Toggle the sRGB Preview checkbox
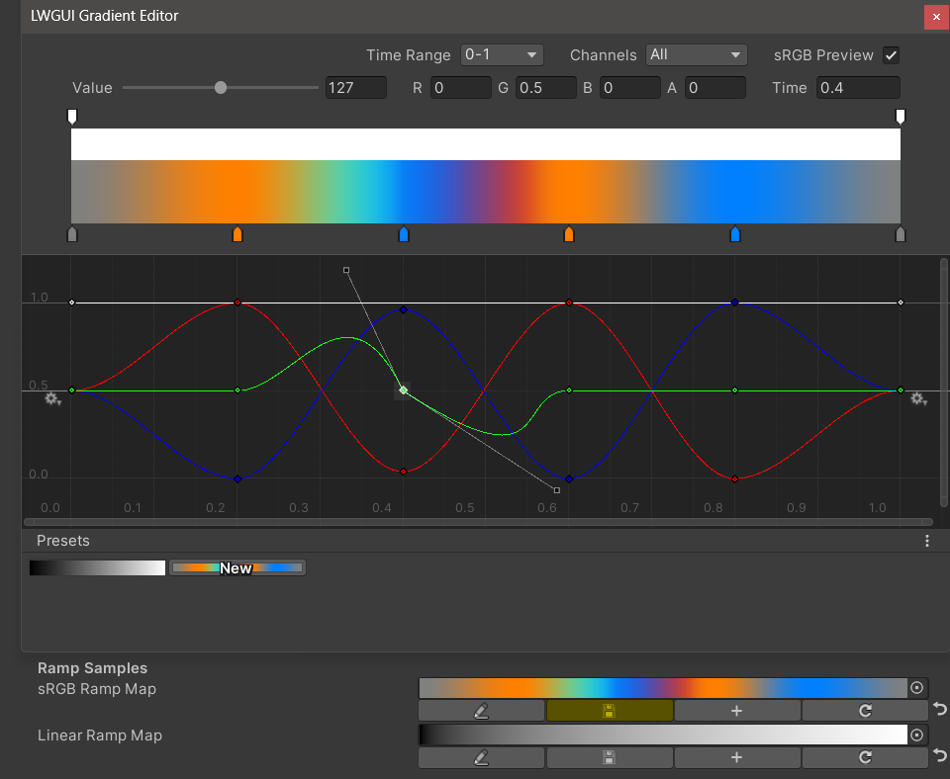This screenshot has width=950, height=779. [x=891, y=55]
